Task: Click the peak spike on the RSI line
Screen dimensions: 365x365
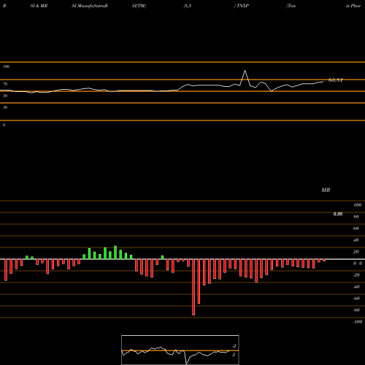Action: click(x=245, y=71)
